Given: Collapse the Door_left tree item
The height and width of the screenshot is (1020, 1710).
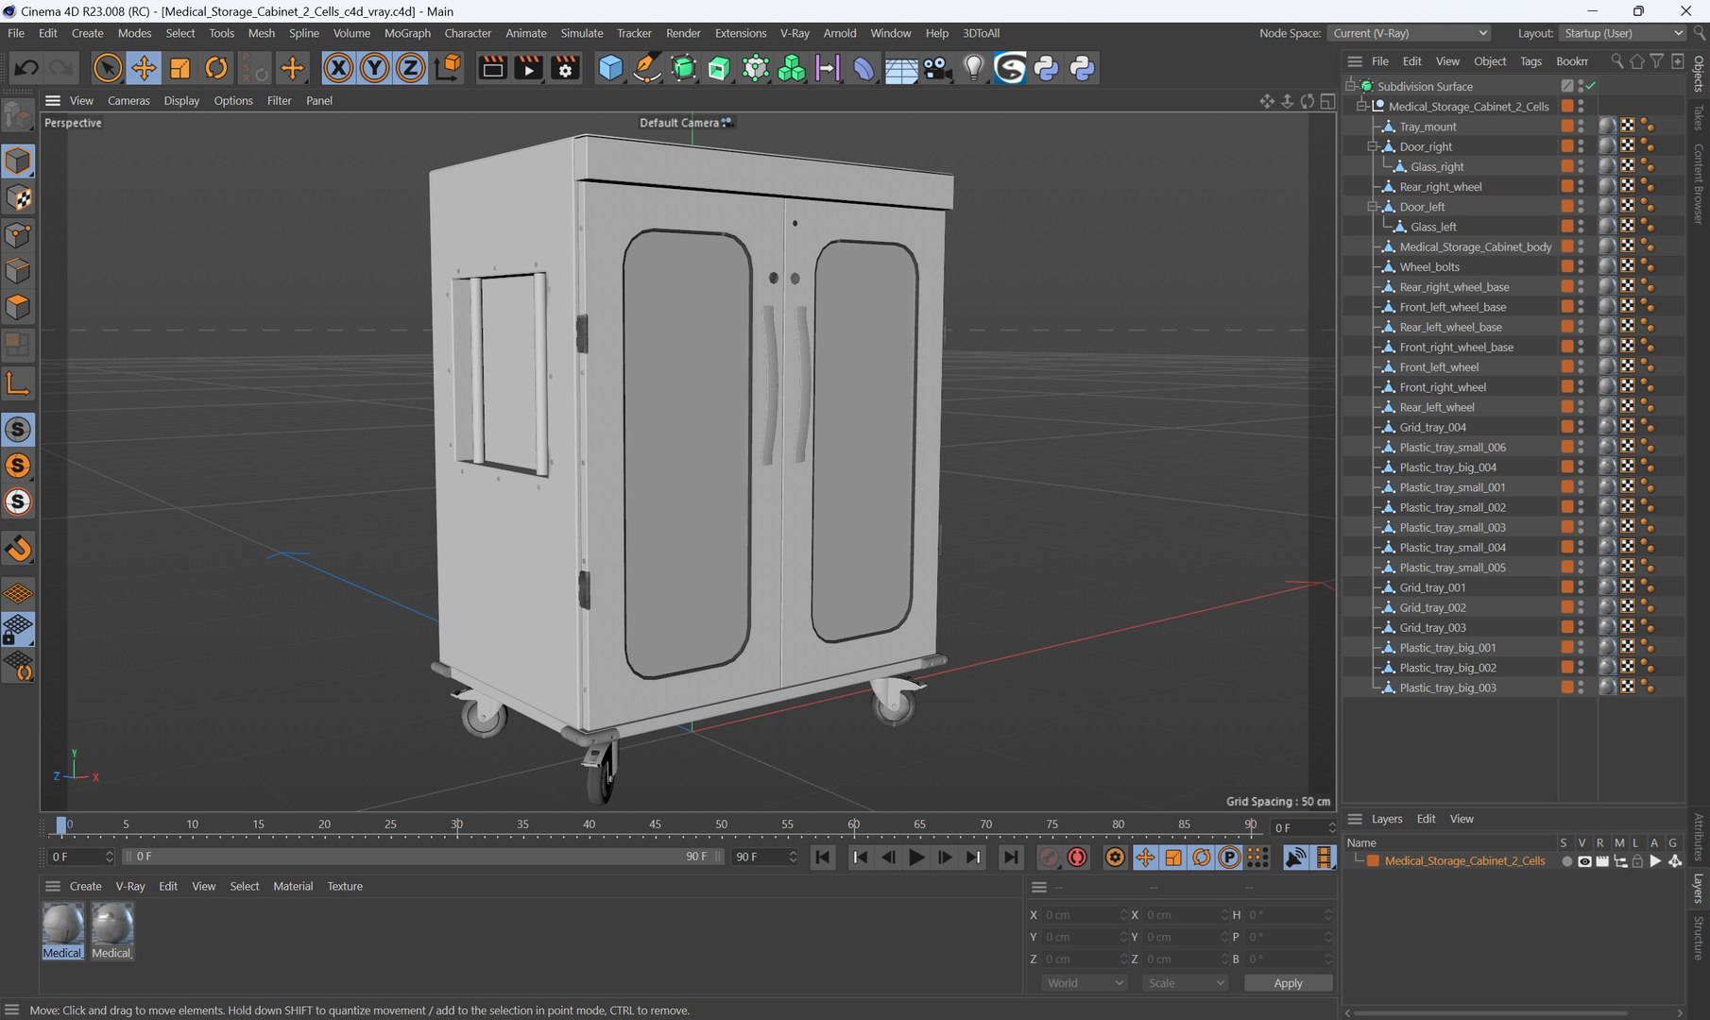Looking at the screenshot, I should 1373,207.
